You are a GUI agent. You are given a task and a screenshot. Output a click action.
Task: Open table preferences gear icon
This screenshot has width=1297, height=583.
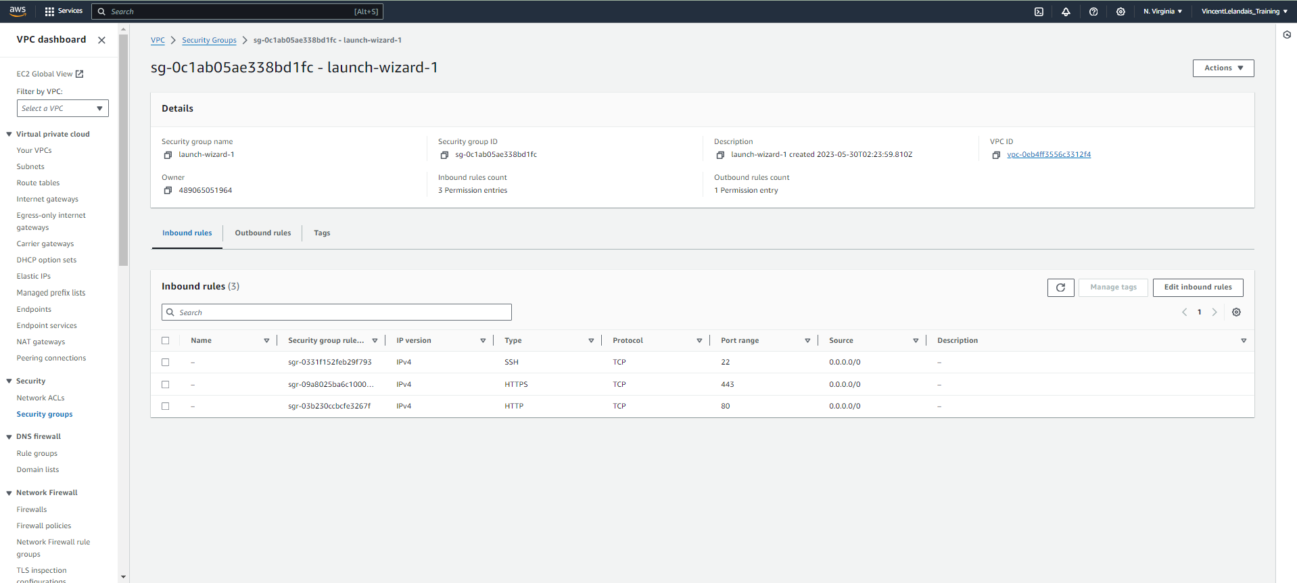1236,312
